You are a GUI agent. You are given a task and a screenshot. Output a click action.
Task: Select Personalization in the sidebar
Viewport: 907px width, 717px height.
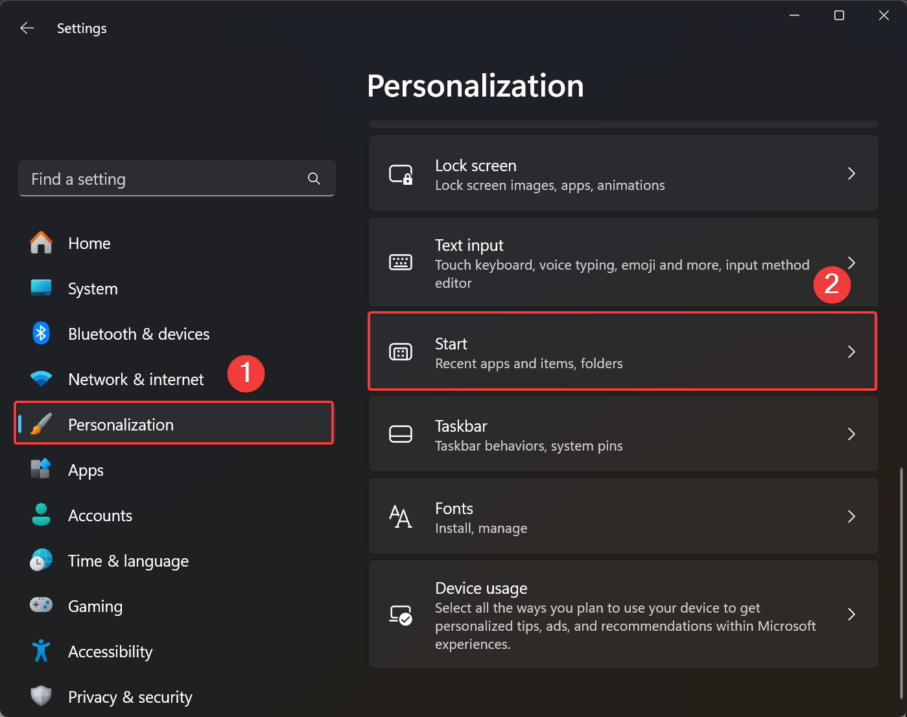(x=174, y=423)
